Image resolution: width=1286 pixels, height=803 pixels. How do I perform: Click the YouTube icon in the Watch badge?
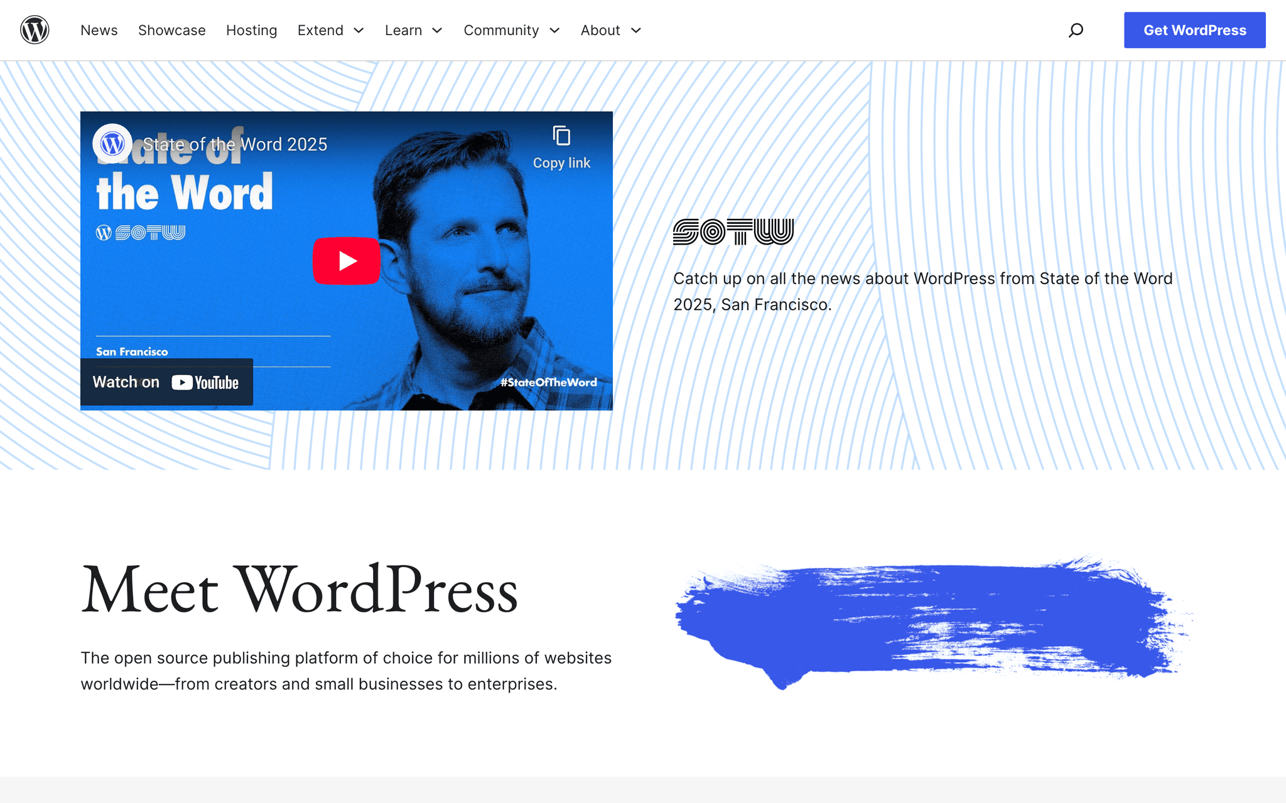183,382
